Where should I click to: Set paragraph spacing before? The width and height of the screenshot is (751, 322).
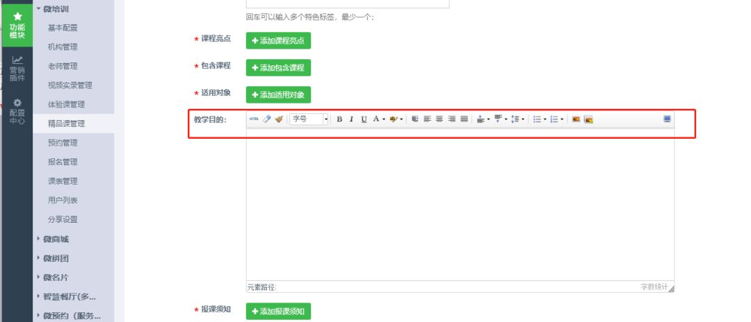pos(481,119)
